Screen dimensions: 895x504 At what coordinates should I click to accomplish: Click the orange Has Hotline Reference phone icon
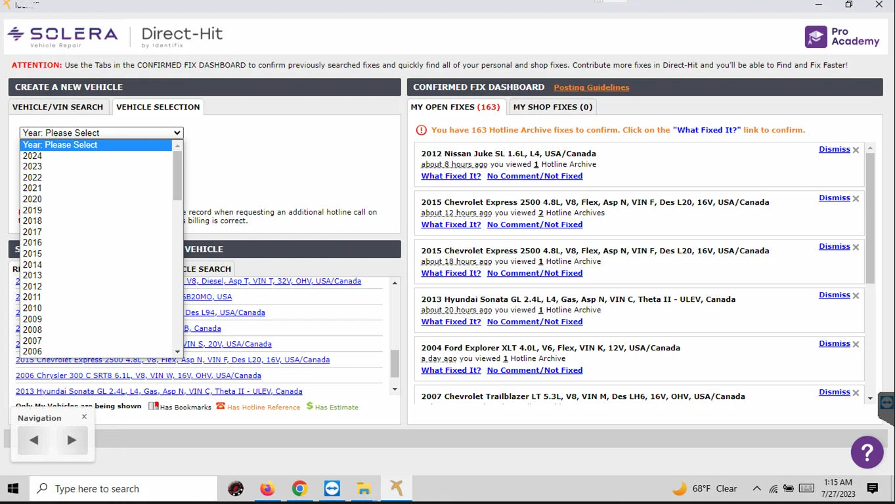(221, 407)
